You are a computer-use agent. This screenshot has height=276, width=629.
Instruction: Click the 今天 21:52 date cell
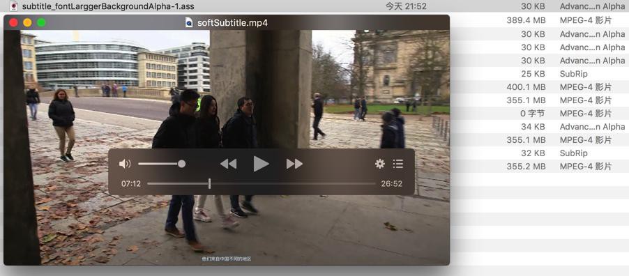tap(406, 6)
